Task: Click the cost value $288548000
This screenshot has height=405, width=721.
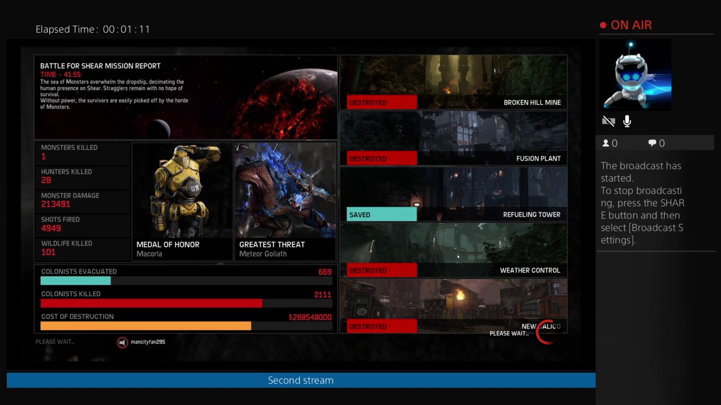Action: point(310,317)
